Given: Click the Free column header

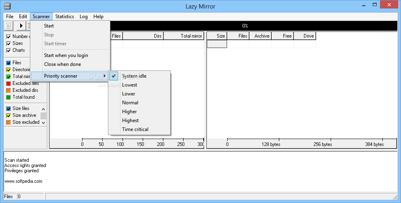Looking at the screenshot, I should pos(283,36).
